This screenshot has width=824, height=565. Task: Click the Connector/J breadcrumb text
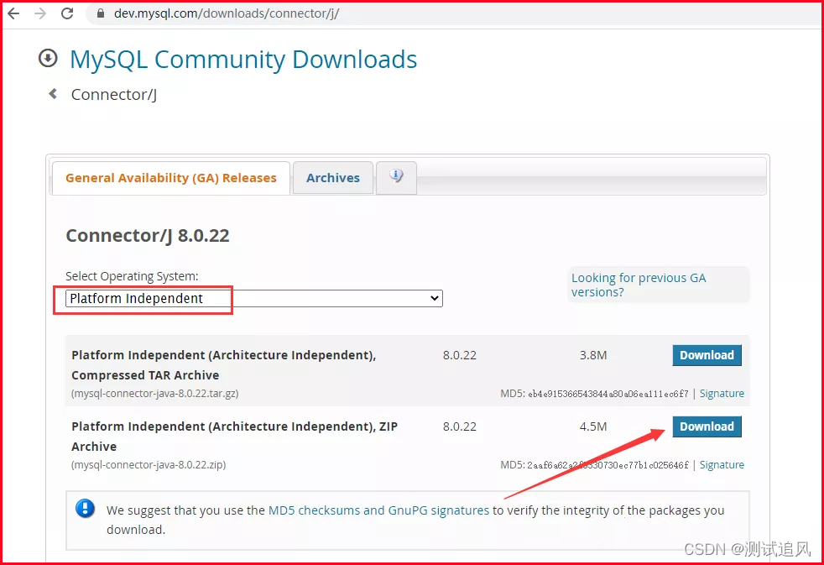(x=114, y=95)
